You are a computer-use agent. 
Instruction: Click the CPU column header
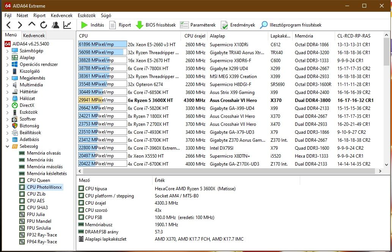tap(128, 36)
